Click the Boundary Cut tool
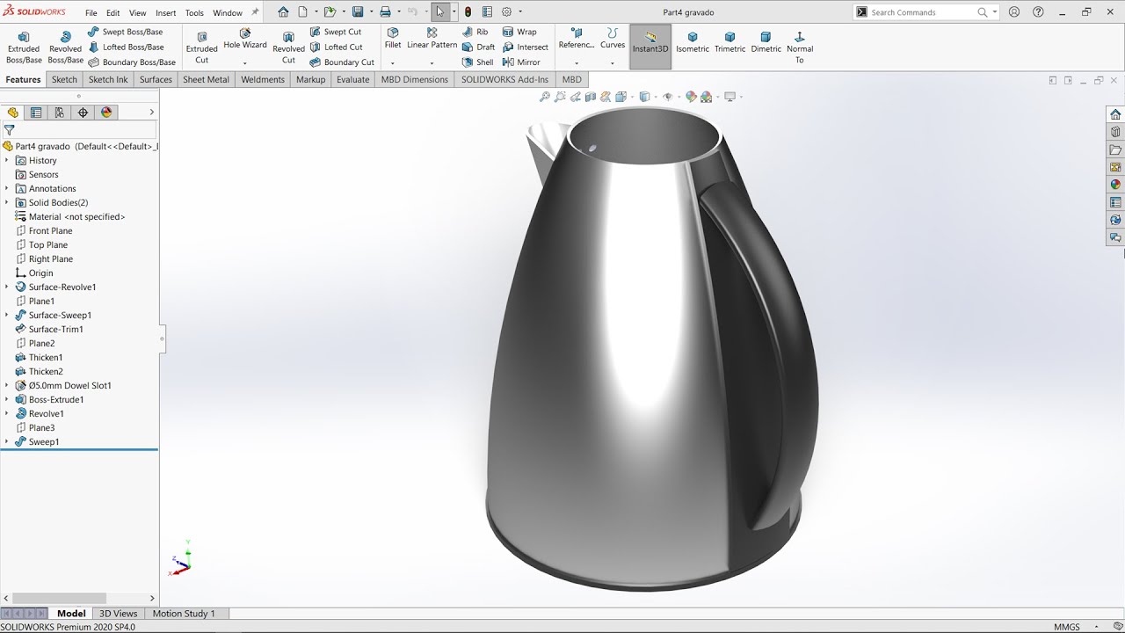 click(x=342, y=62)
